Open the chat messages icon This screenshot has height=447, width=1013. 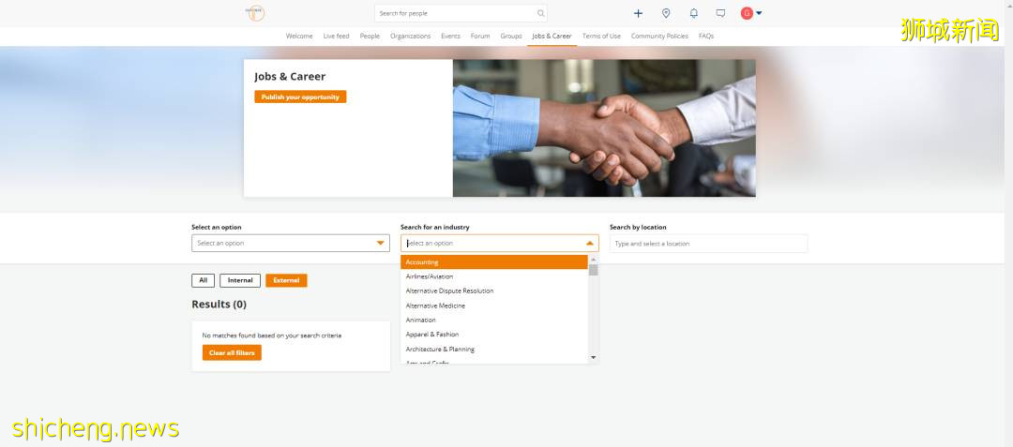(720, 13)
